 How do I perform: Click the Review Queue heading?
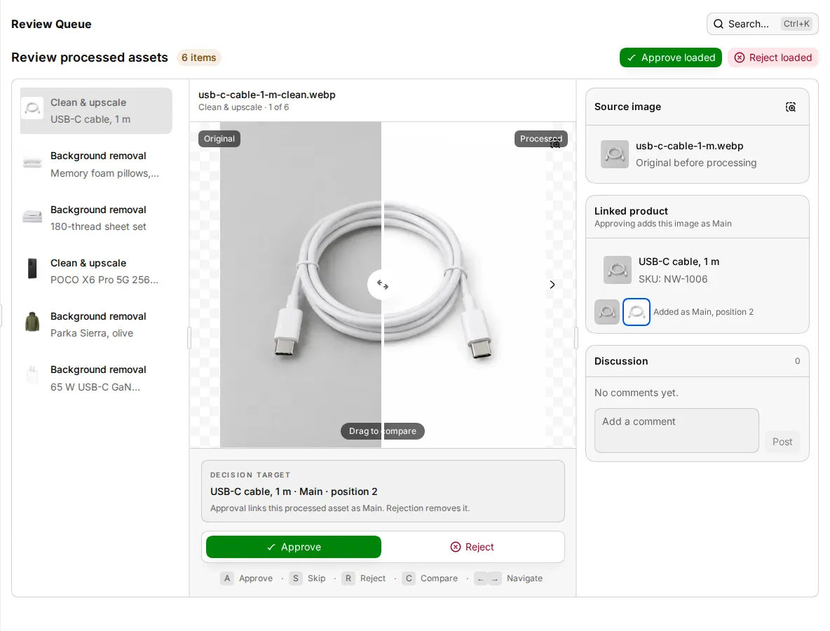click(x=51, y=25)
